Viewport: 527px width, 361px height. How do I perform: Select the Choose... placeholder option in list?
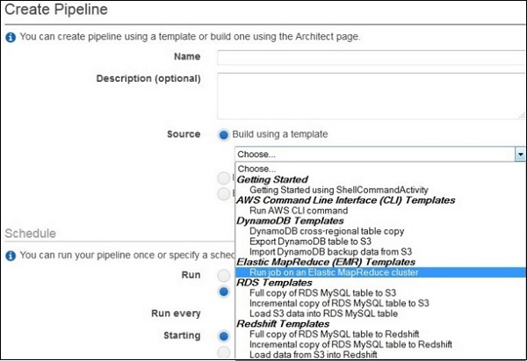coord(257,168)
